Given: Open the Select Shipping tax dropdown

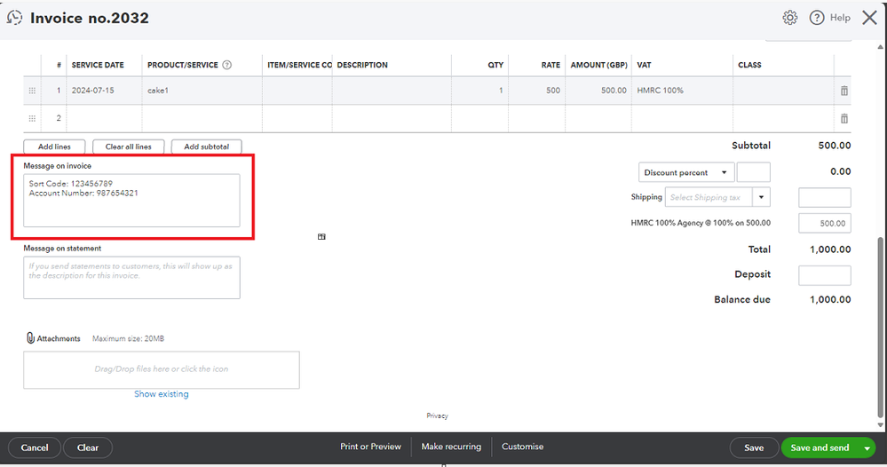Looking at the screenshot, I should click(761, 197).
